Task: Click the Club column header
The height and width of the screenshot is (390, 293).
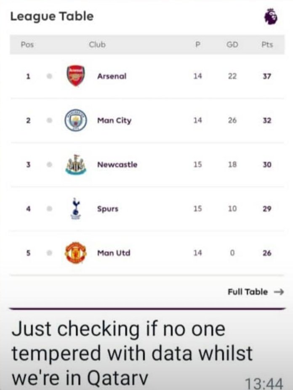Action: [97, 45]
